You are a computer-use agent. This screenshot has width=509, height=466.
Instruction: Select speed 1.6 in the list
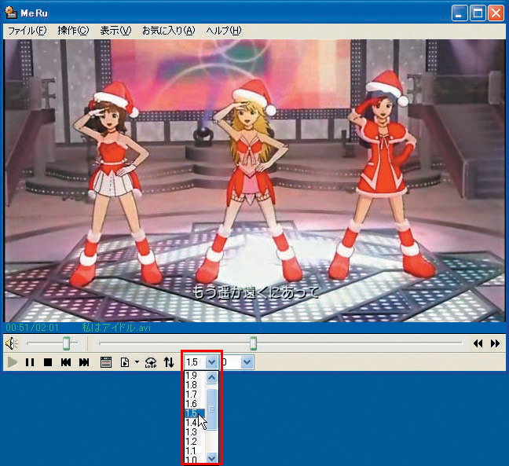195,404
